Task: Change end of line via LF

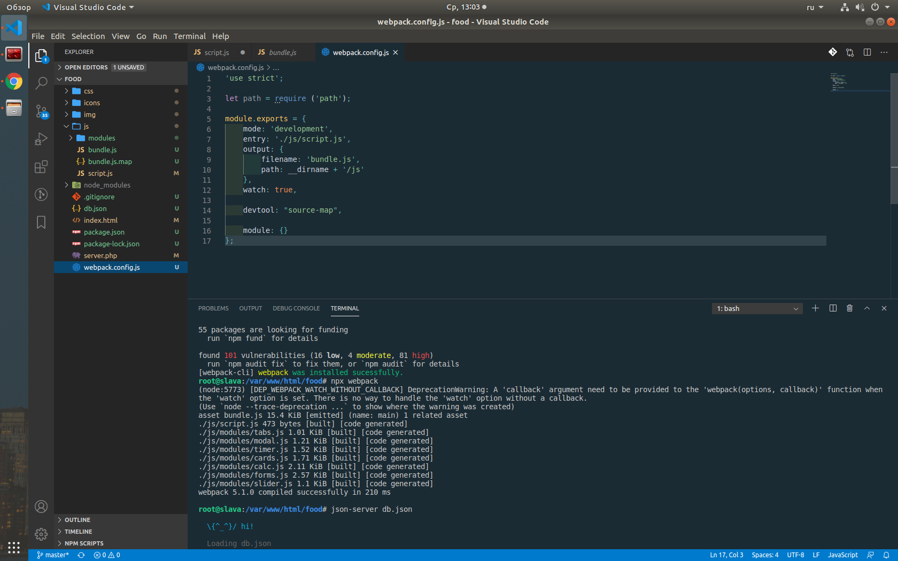Action: point(816,555)
